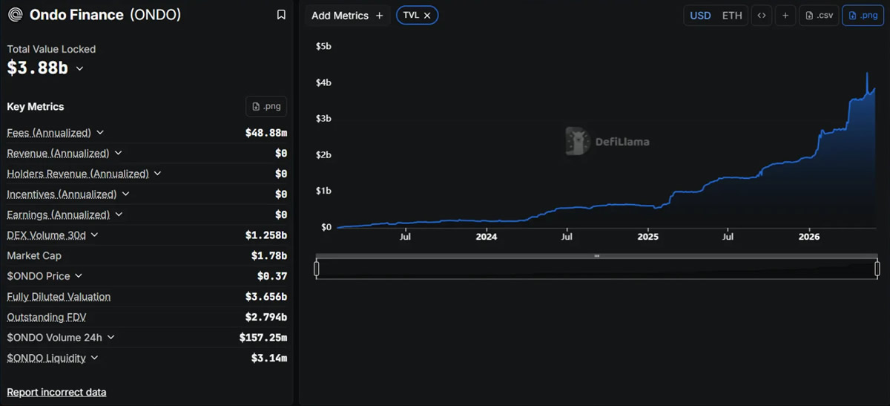Screen dimensions: 890x406
Task: Click the 2024 x-axis label
Action: (x=486, y=237)
